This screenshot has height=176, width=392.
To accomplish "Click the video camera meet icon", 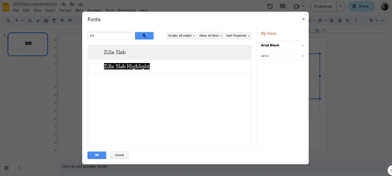I will click(x=296, y=6).
